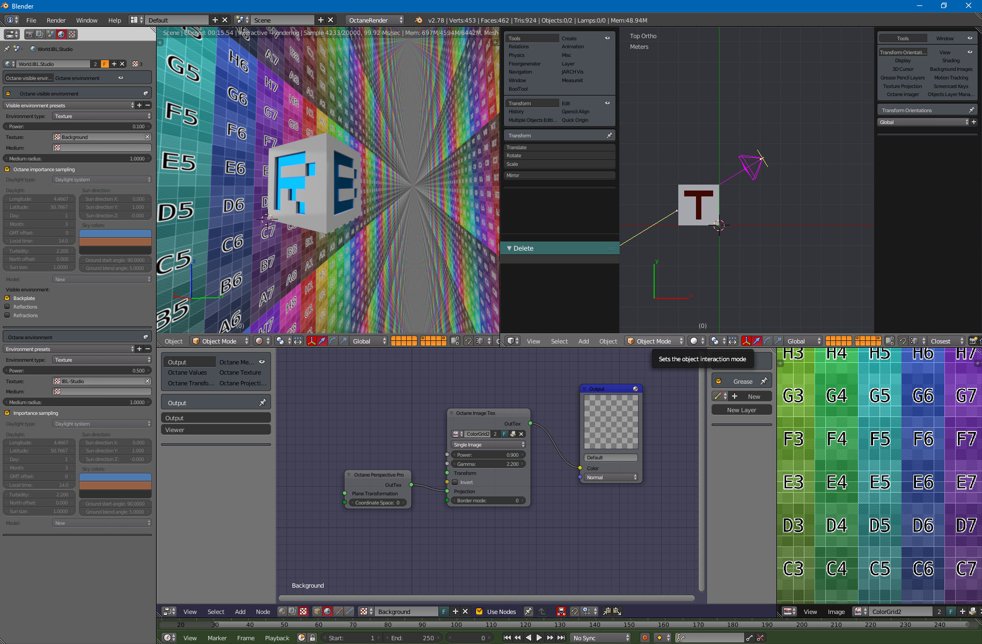Click the End frame field showing 250
This screenshot has width=982, height=644.
(413, 638)
